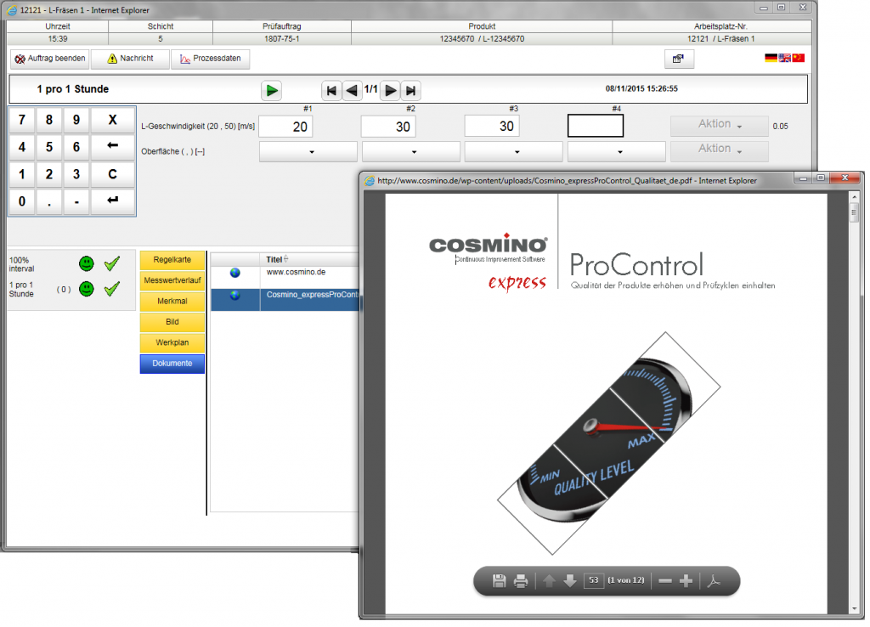
Task: Tap keypad digit 9
Action: click(76, 120)
